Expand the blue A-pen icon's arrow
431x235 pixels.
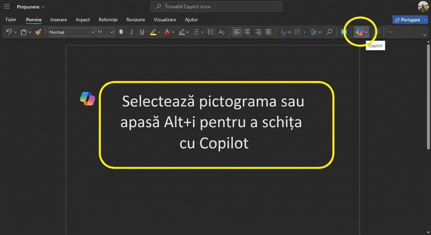click(289, 32)
